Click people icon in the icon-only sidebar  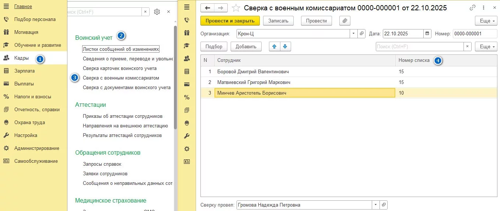(x=187, y=58)
